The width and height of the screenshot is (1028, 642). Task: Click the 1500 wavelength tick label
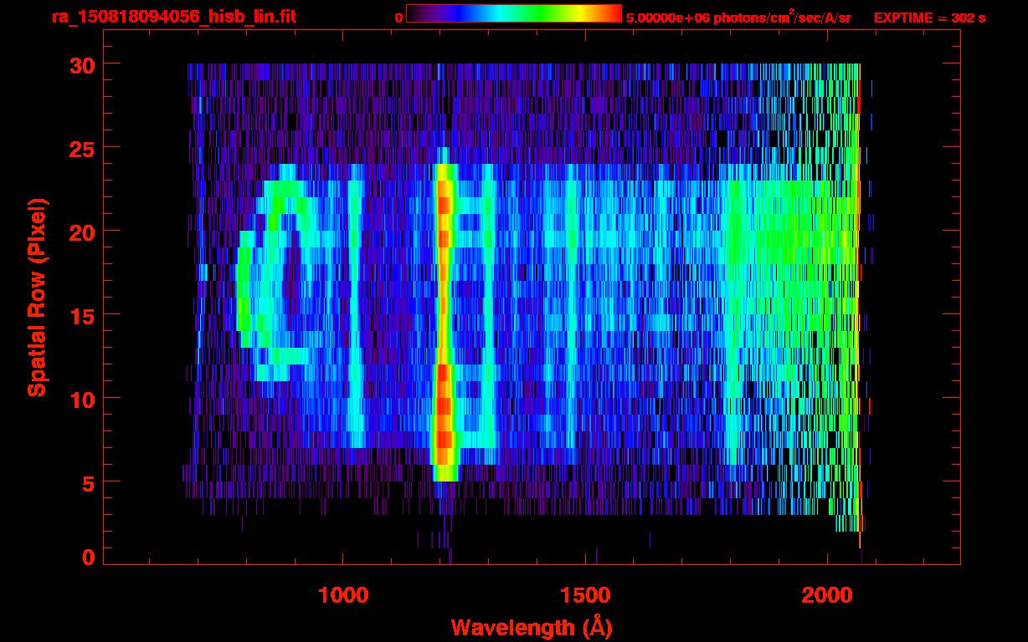(x=585, y=595)
